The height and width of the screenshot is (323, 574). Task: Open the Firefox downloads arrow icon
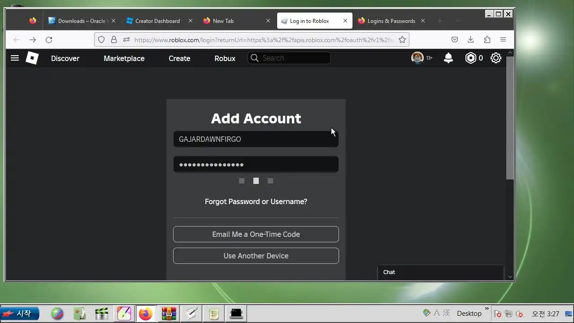tap(470, 39)
